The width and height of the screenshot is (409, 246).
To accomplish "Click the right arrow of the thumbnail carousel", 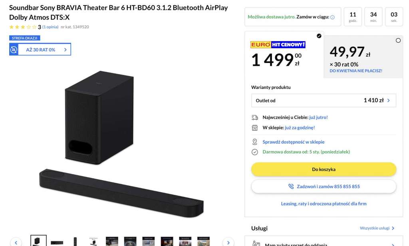I will click(228, 242).
